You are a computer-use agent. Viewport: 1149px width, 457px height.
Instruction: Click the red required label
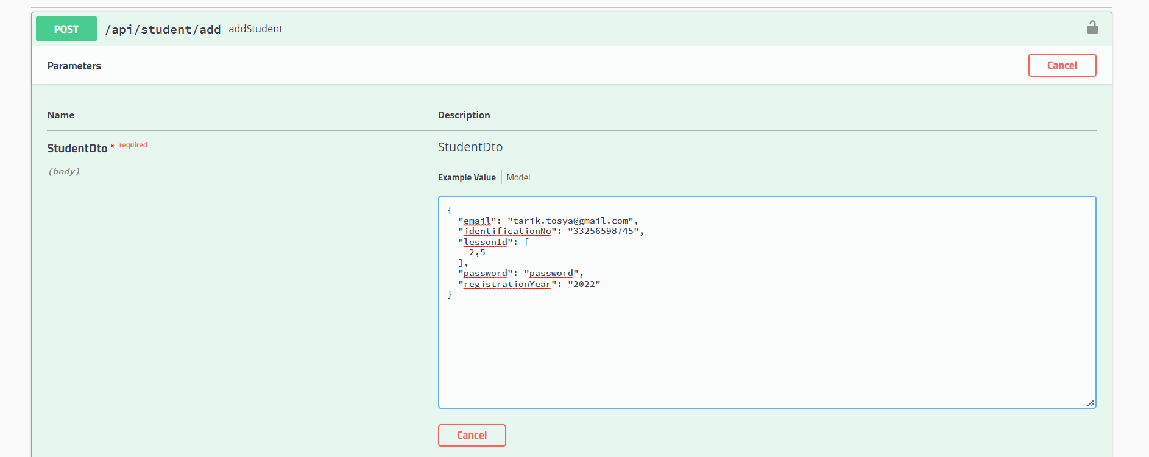(133, 145)
